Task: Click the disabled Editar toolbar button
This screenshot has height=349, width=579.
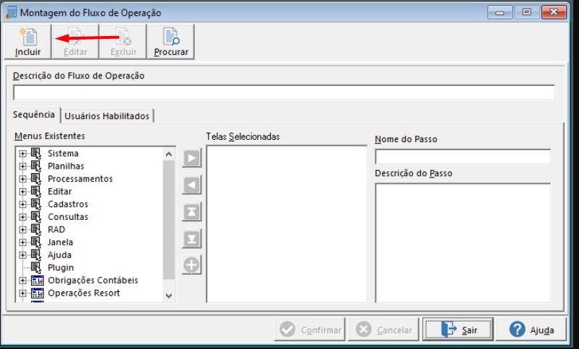Action: 75,42
